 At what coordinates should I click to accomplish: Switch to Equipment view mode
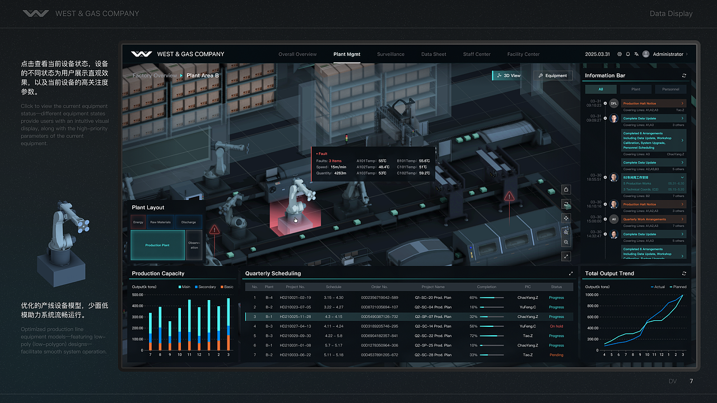coord(553,76)
